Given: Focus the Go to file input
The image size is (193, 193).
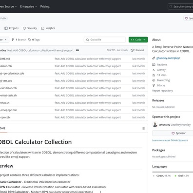Looking at the screenshot, I should 105,39.
